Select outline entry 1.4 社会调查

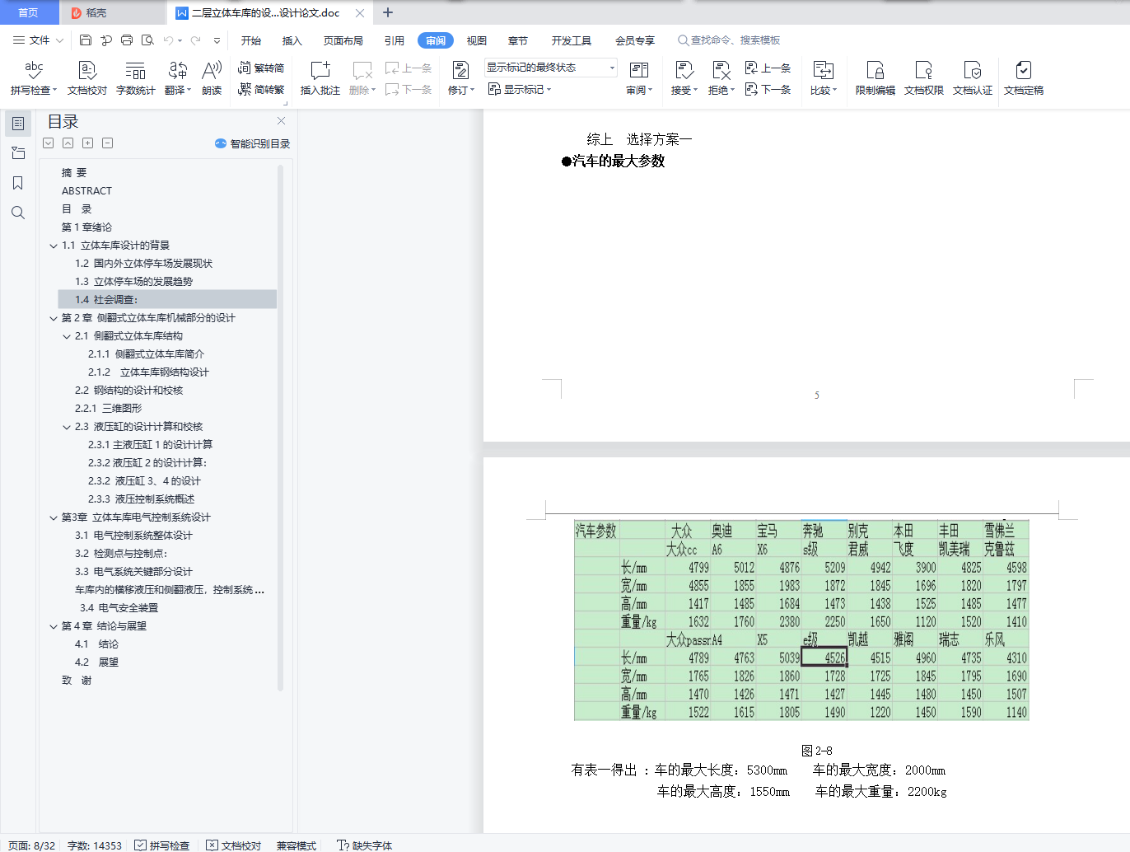(x=167, y=300)
